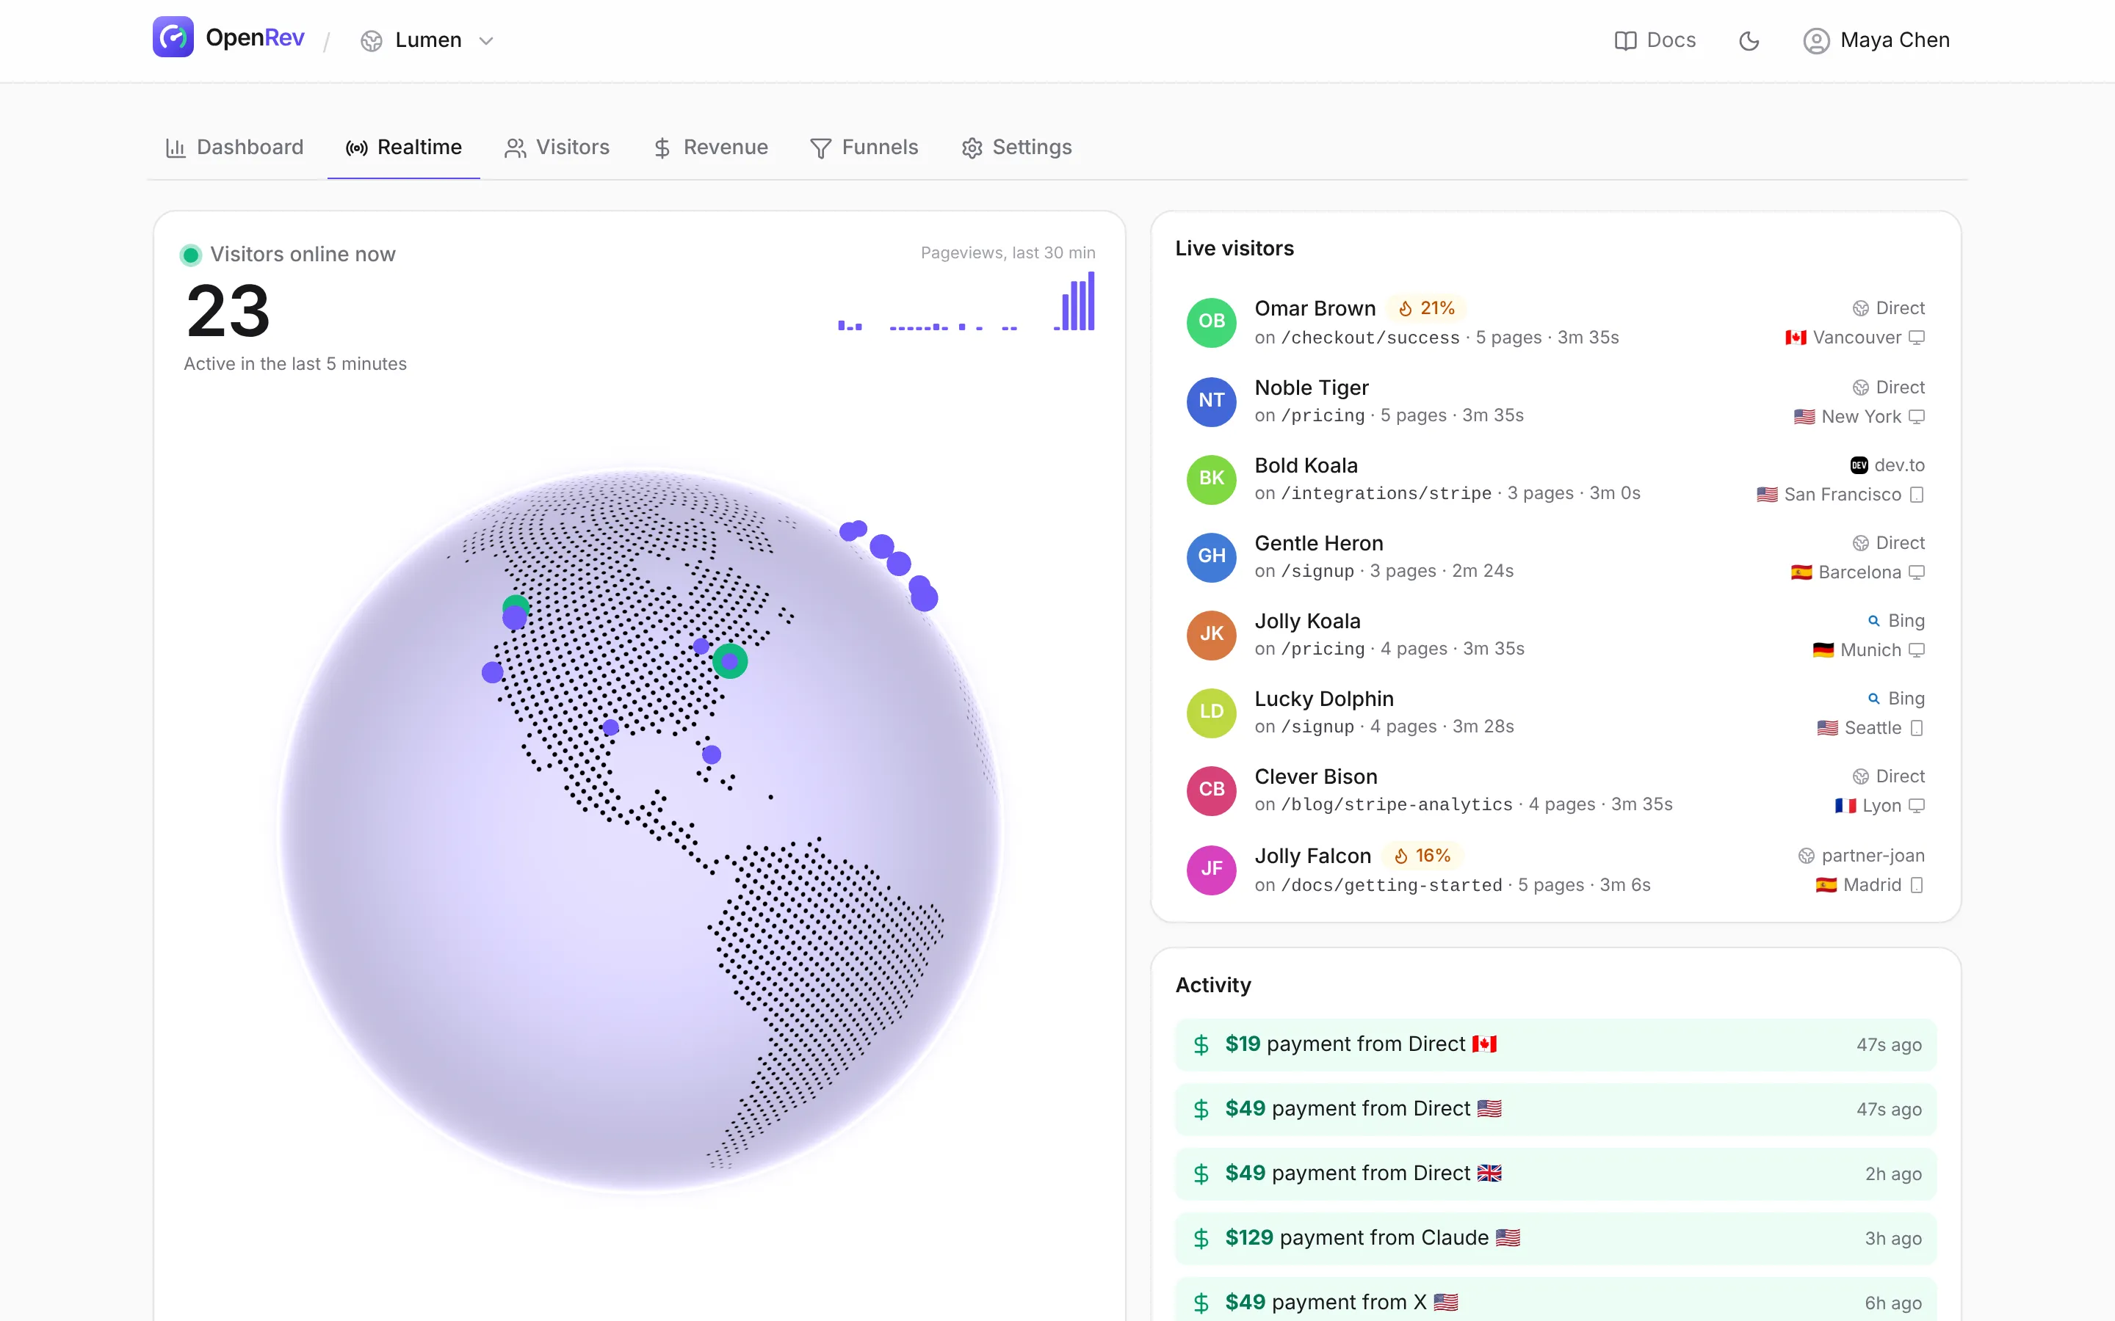Click the Lumen globe icon in the header
This screenshot has height=1321, width=2115.
coord(372,40)
